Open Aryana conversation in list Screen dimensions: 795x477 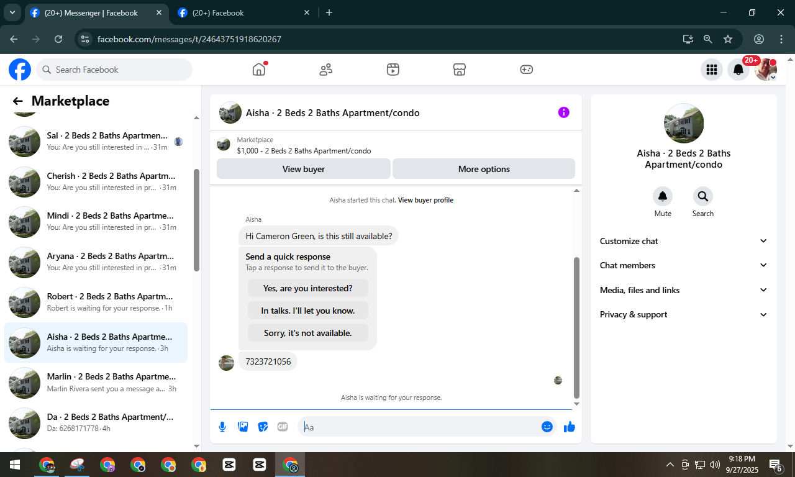pyautogui.click(x=96, y=262)
